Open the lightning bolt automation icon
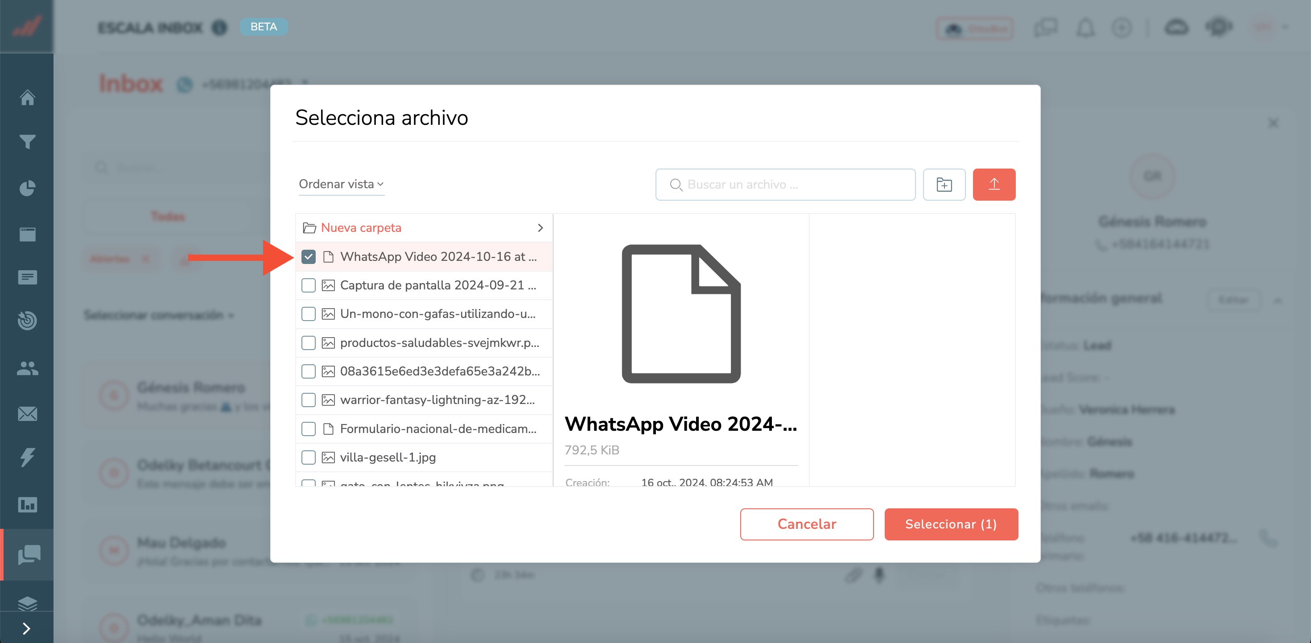Image resolution: width=1311 pixels, height=643 pixels. [x=28, y=457]
